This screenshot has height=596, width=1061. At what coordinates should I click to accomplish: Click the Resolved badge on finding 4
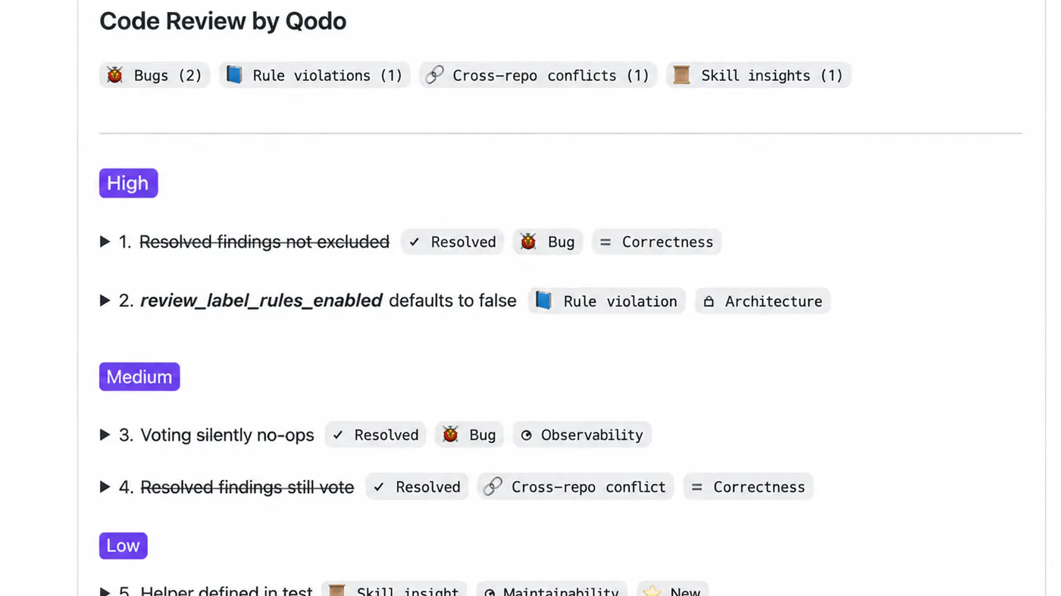pyautogui.click(x=417, y=486)
